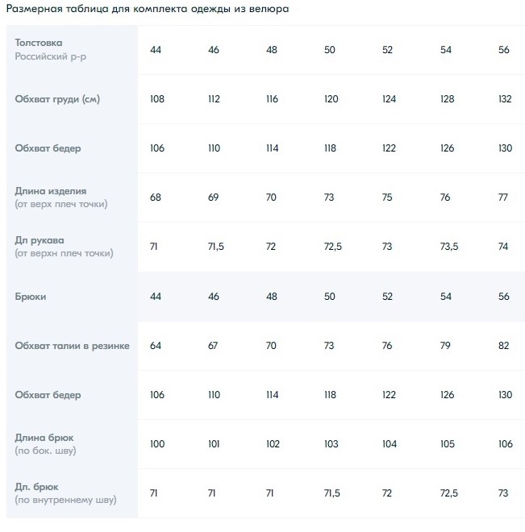The image size is (525, 532).
Task: Click the Обхват талии в резинке label
Action: point(73,346)
